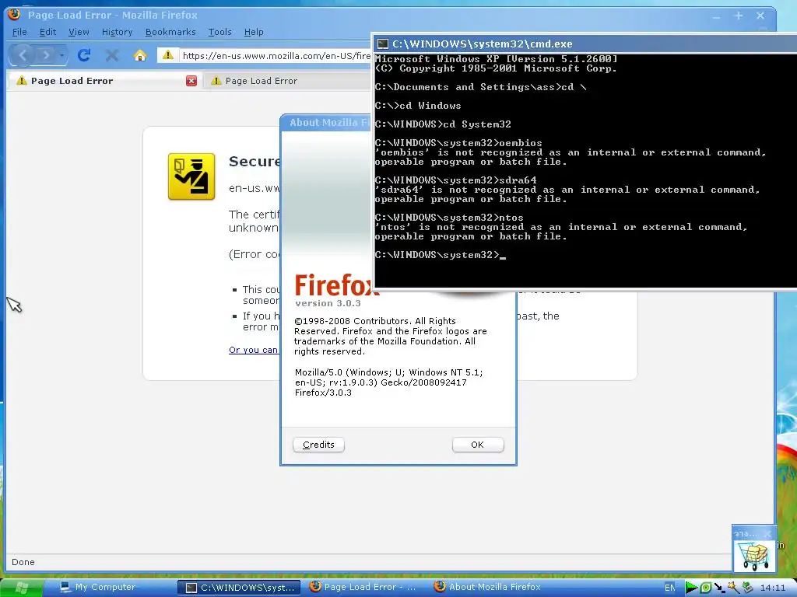Image resolution: width=797 pixels, height=597 pixels.
Task: Open the recent pages history dropdown arrow
Action: pyautogui.click(x=61, y=55)
